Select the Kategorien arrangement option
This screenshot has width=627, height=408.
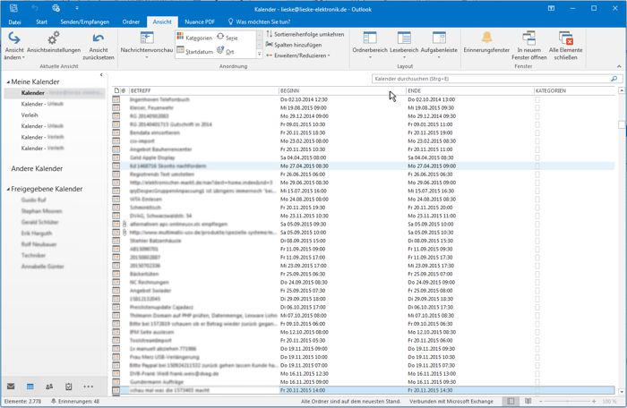point(193,38)
